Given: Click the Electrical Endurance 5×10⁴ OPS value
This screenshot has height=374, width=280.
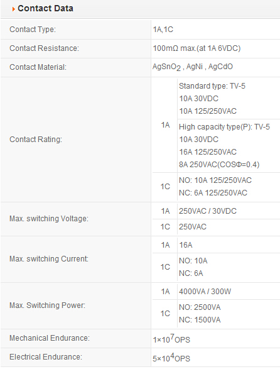Looking at the screenshot, I should (x=171, y=357).
